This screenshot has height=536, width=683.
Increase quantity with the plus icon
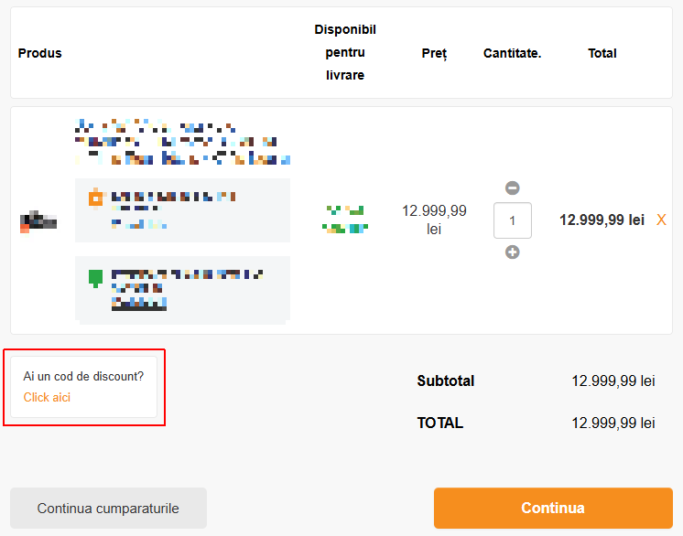pos(513,252)
